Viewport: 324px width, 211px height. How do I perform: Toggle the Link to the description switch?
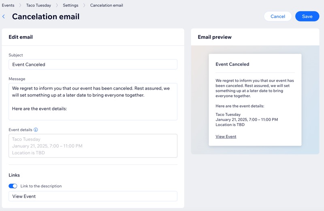tap(13, 186)
